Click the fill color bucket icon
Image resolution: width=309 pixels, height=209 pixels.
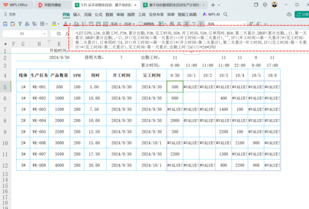54,24
